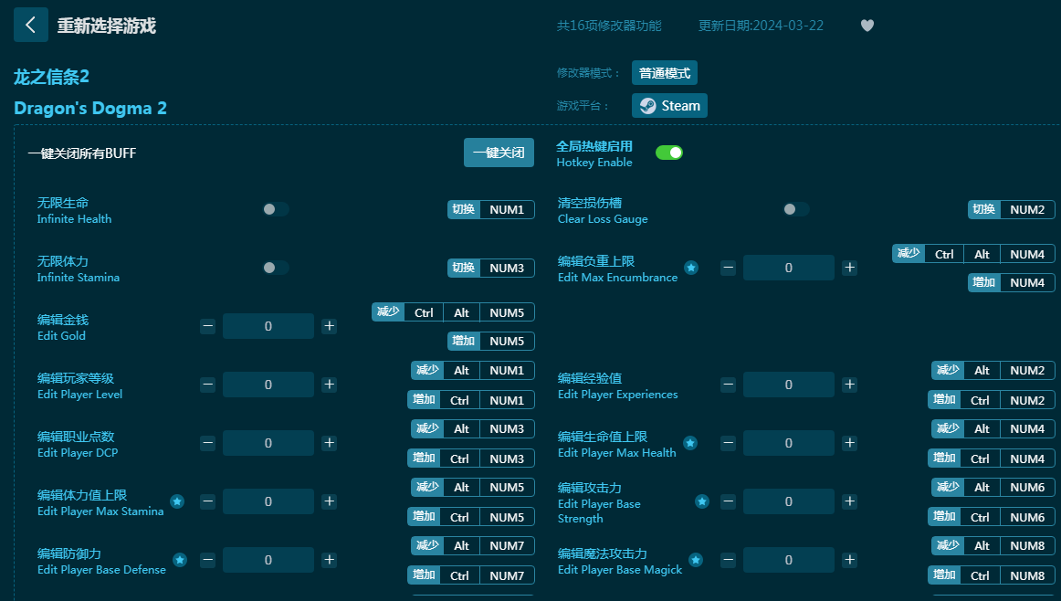The height and width of the screenshot is (601, 1061).
Task: Go back with the arrow icon
Action: (x=30, y=25)
